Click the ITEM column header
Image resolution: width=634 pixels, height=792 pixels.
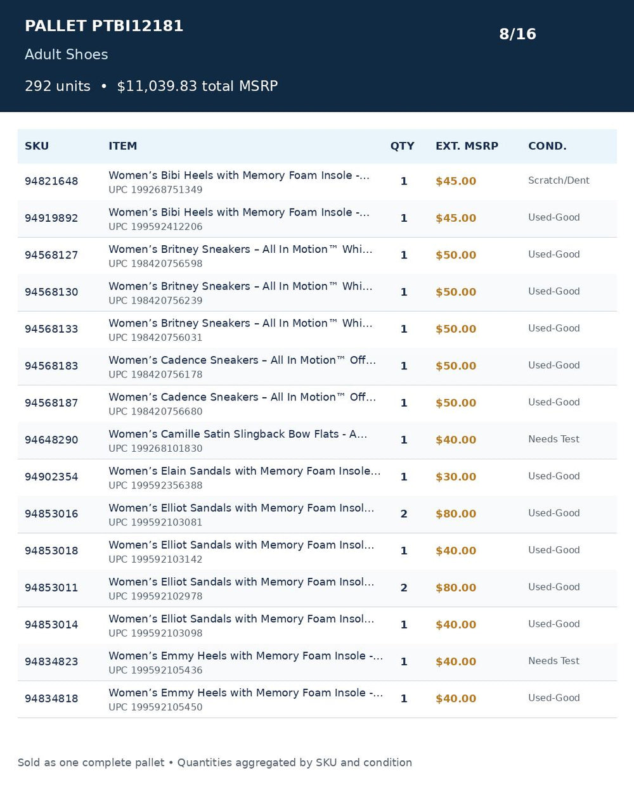122,146
